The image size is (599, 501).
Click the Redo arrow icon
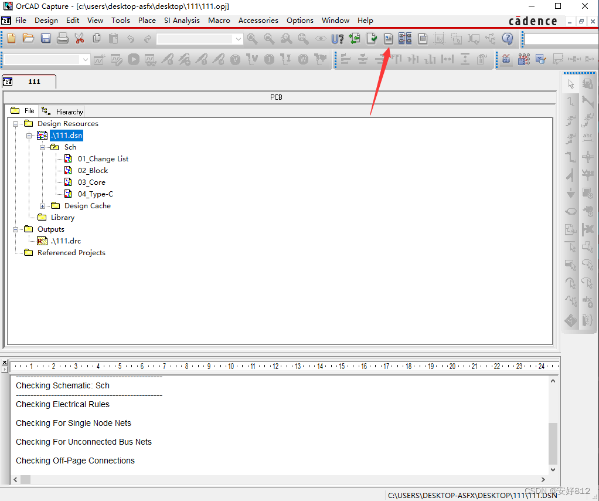click(x=148, y=39)
